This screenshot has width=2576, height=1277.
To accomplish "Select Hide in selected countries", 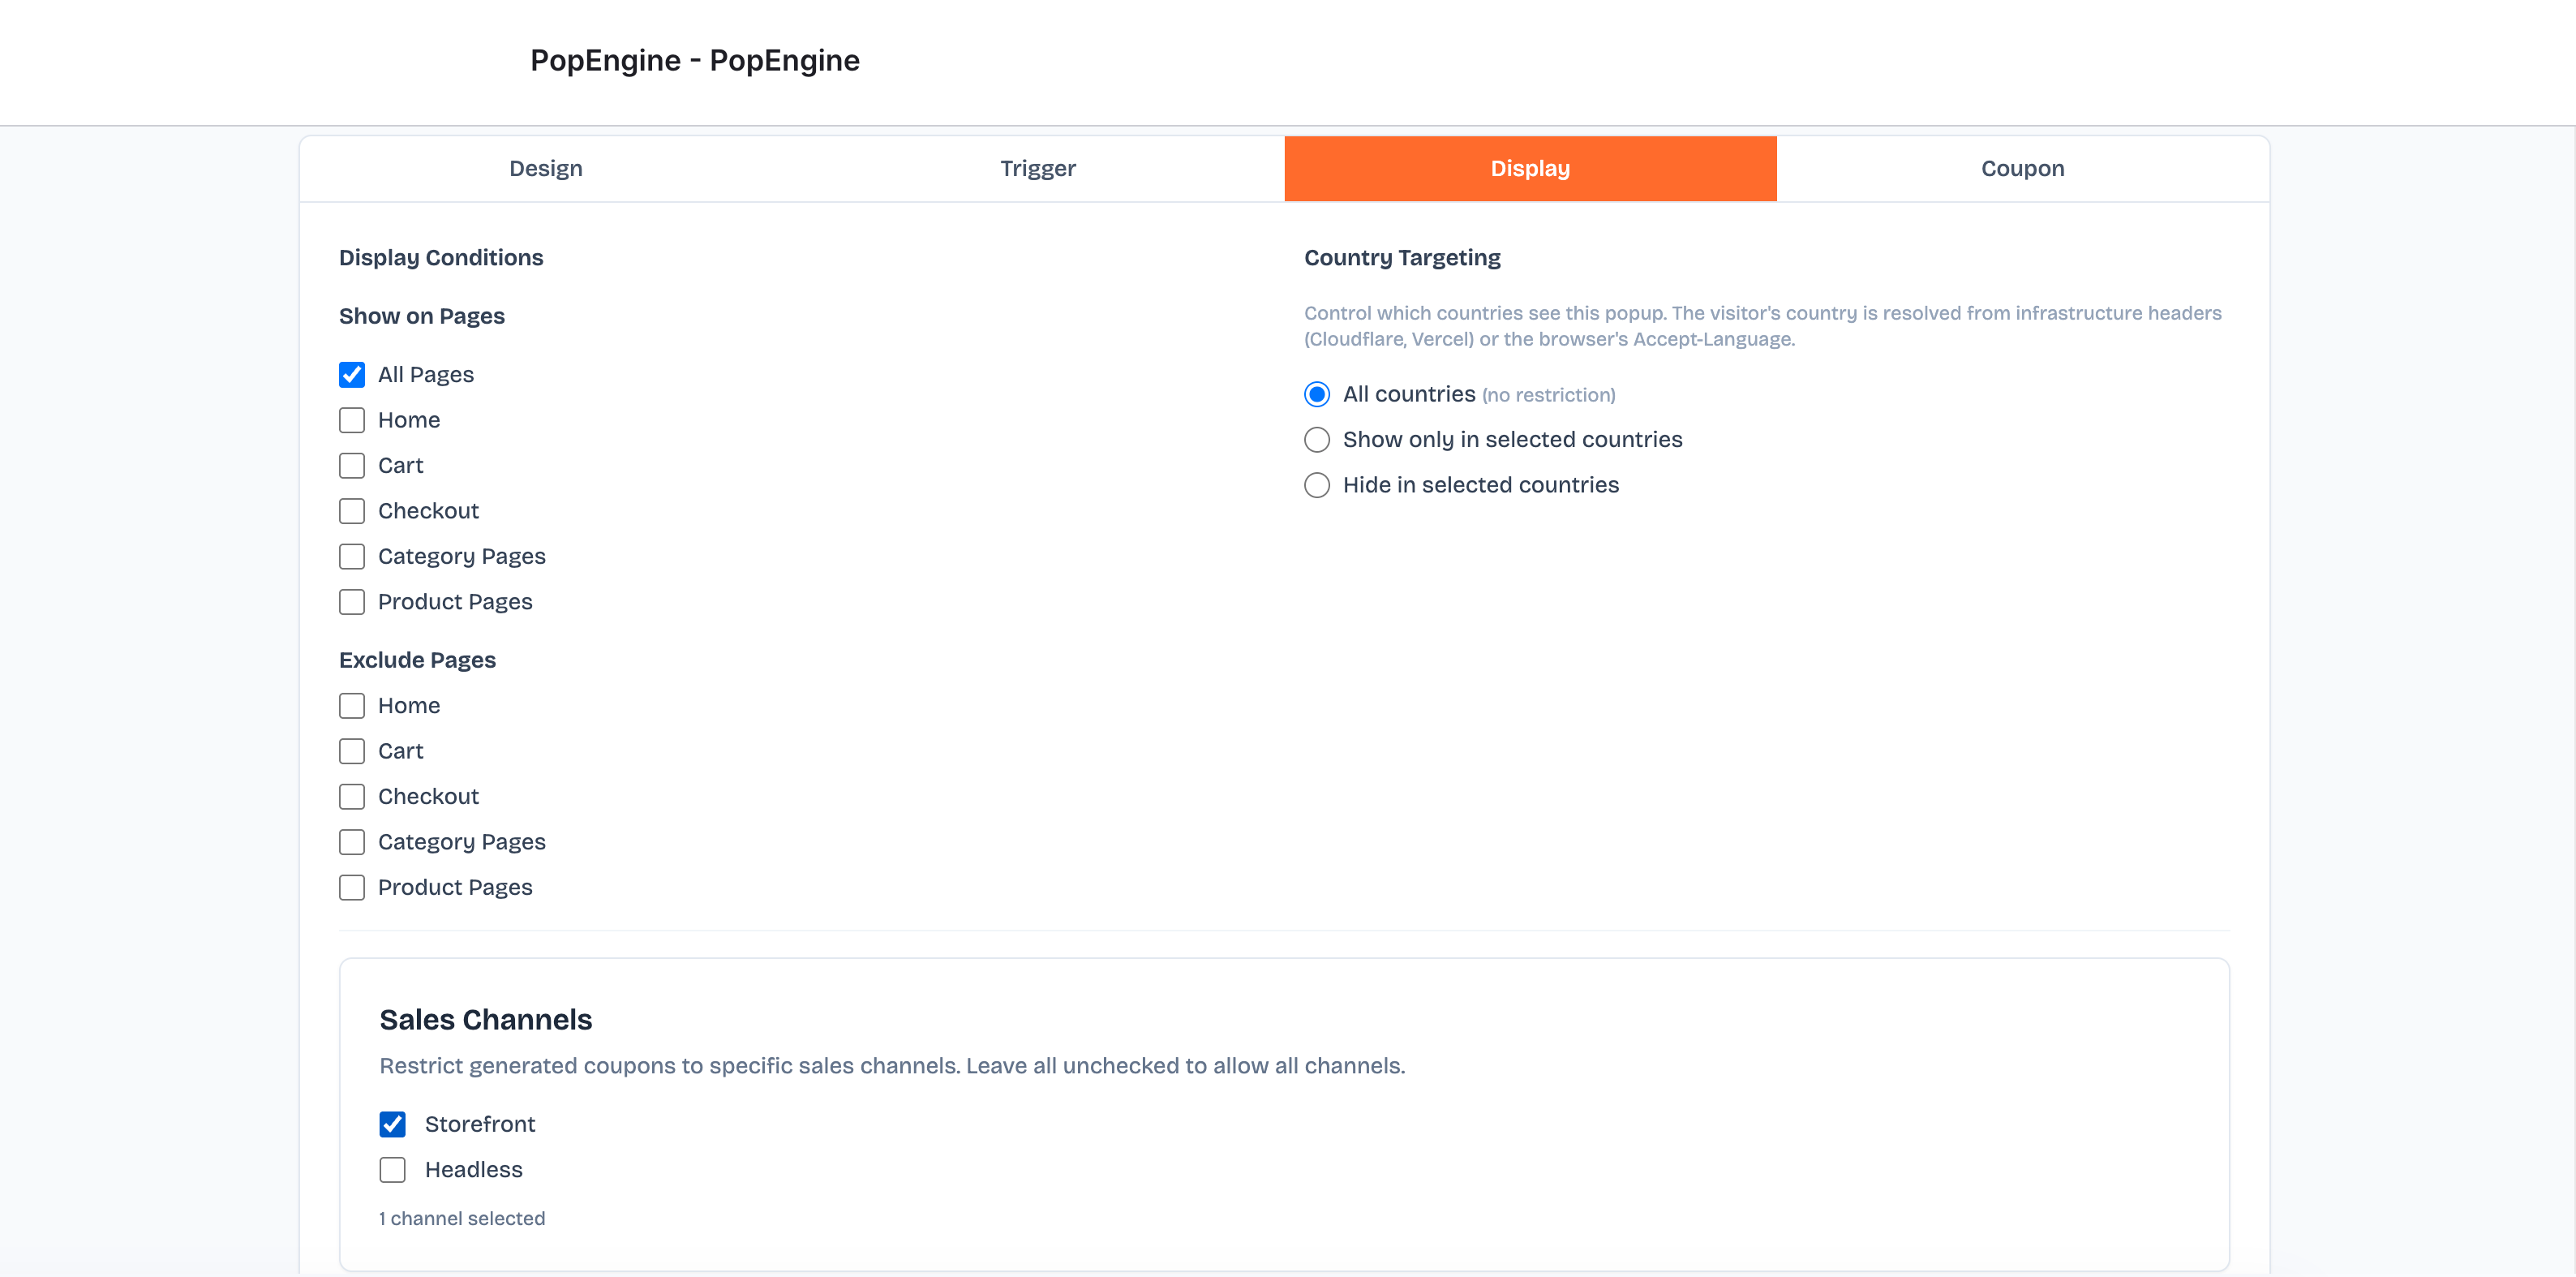I will tap(1317, 485).
